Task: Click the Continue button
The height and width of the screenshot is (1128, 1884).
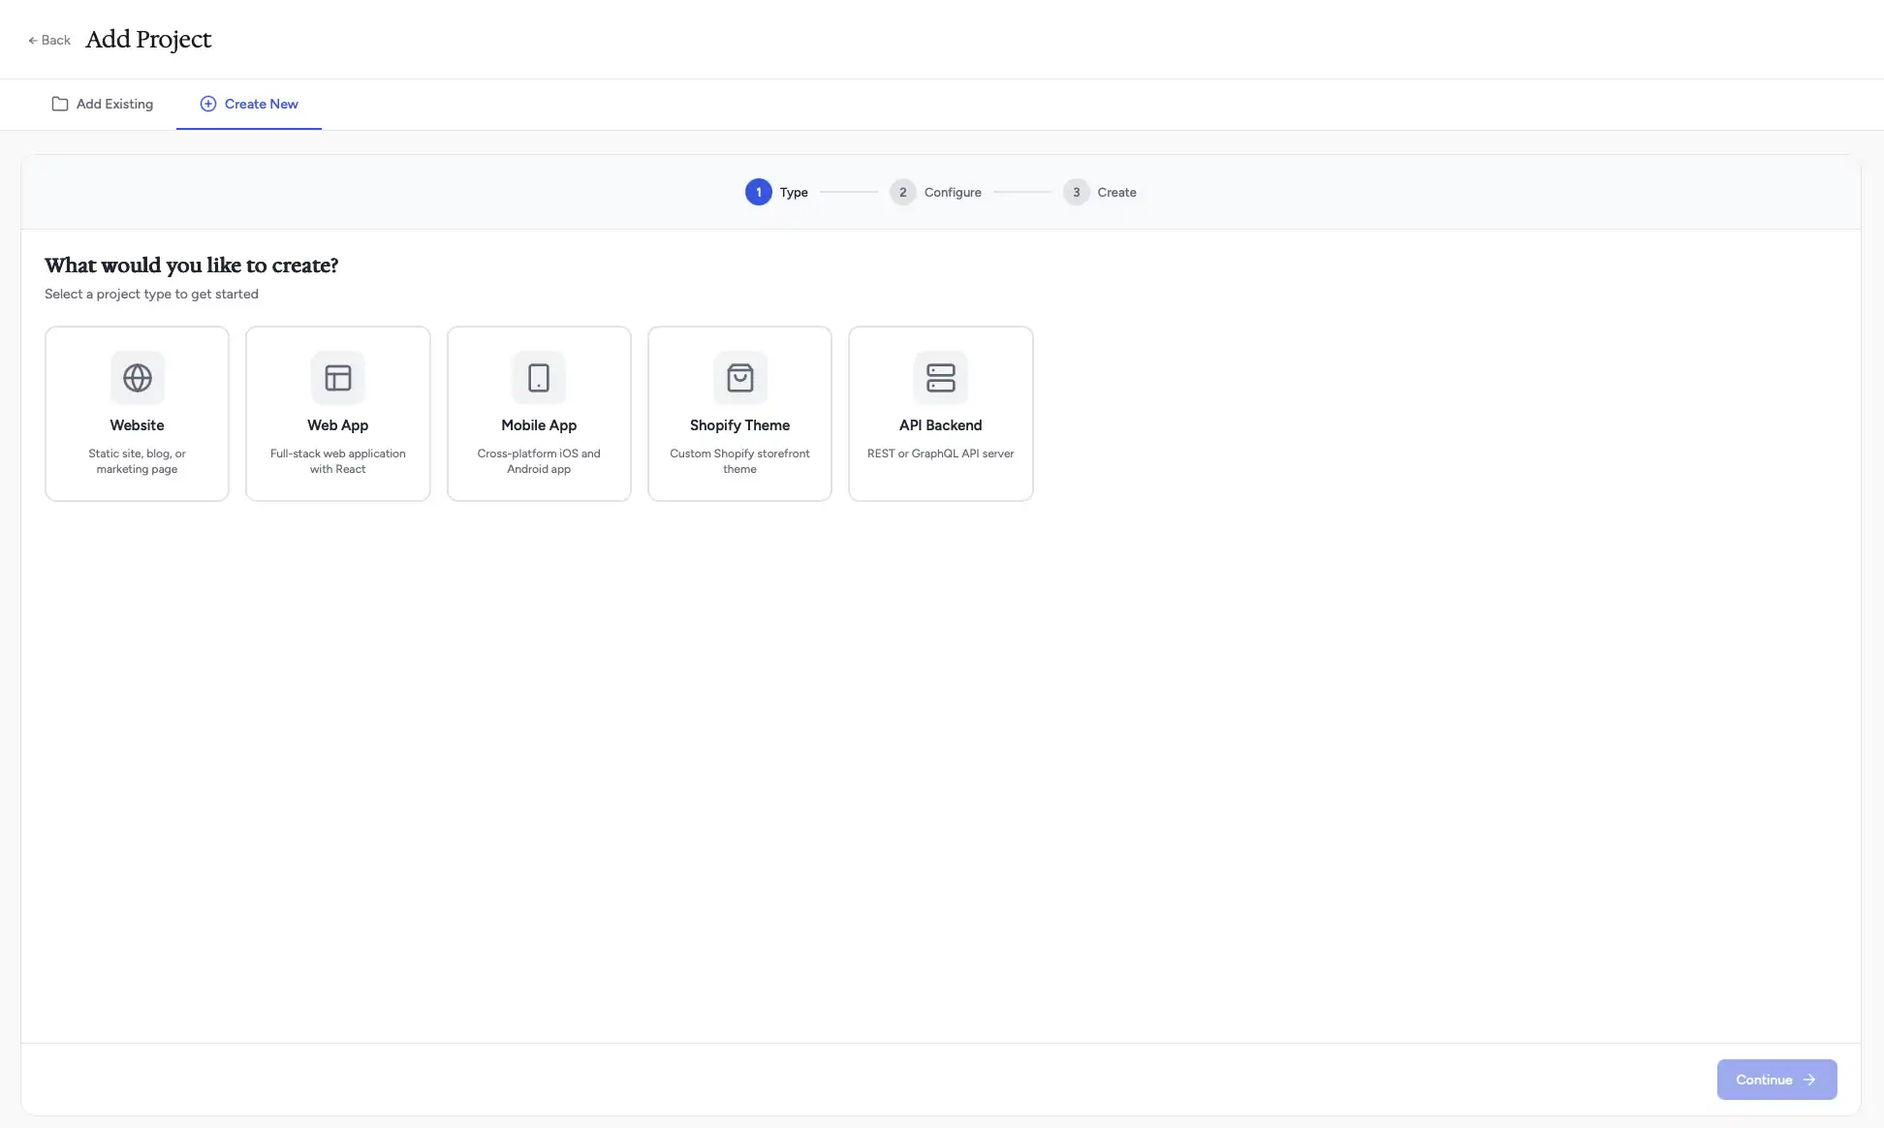Action: click(1776, 1080)
